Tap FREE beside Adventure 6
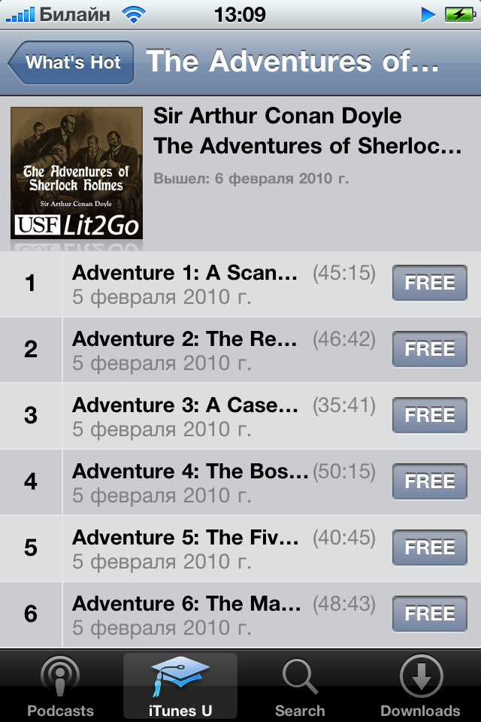Screen dimensions: 481x722 click(x=429, y=614)
